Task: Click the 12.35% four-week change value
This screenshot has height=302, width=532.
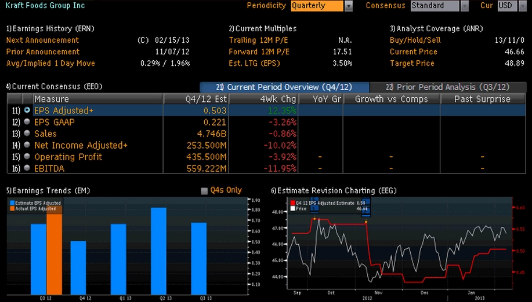Action: click(282, 111)
